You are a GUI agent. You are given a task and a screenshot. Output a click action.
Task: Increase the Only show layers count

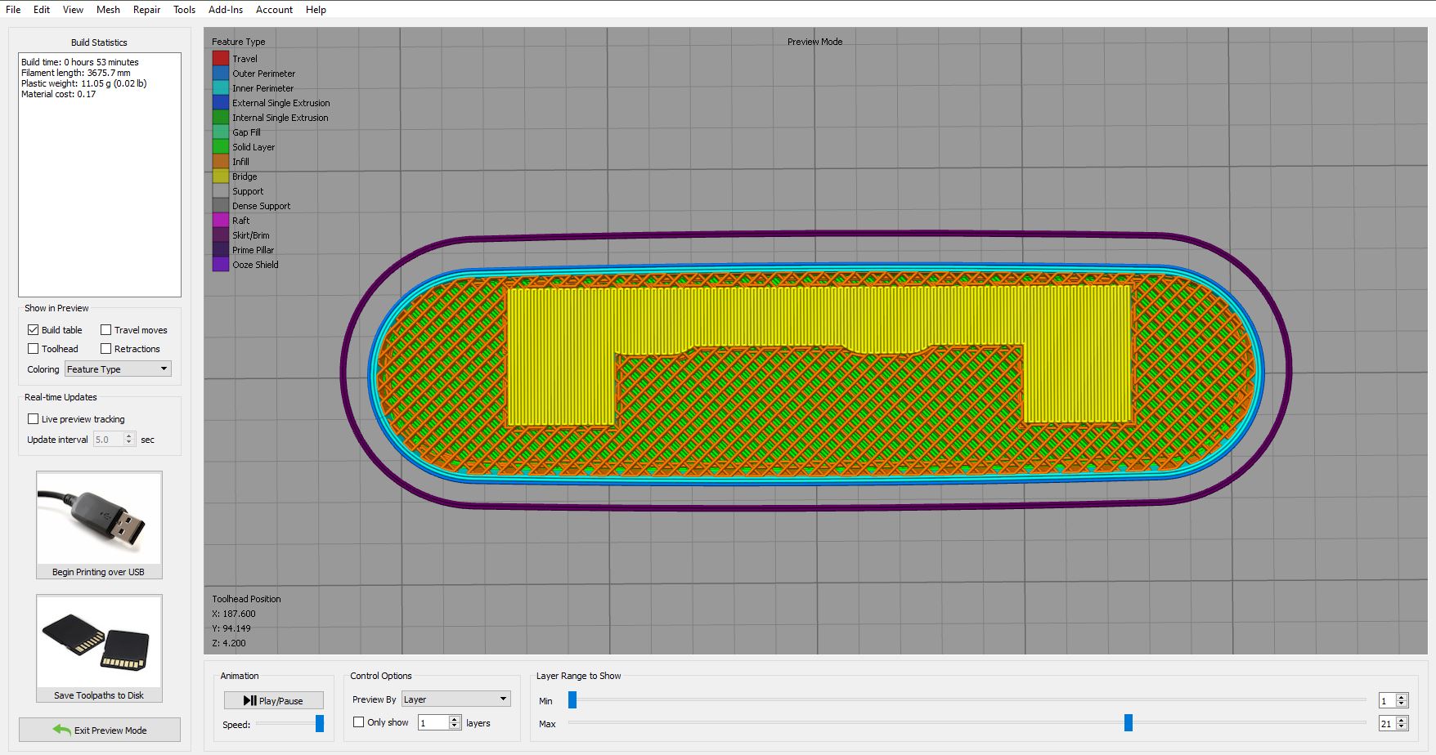455,719
